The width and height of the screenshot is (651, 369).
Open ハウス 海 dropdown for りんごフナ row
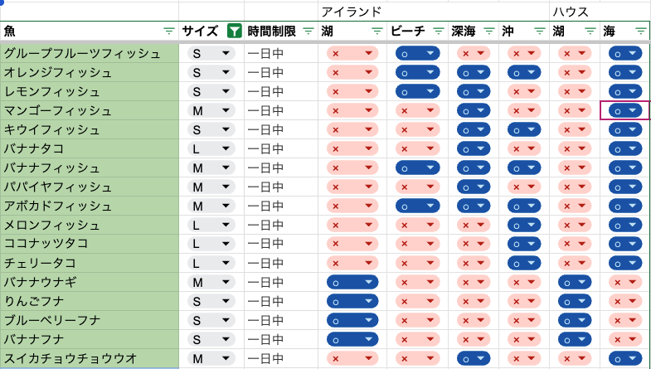coord(625,302)
